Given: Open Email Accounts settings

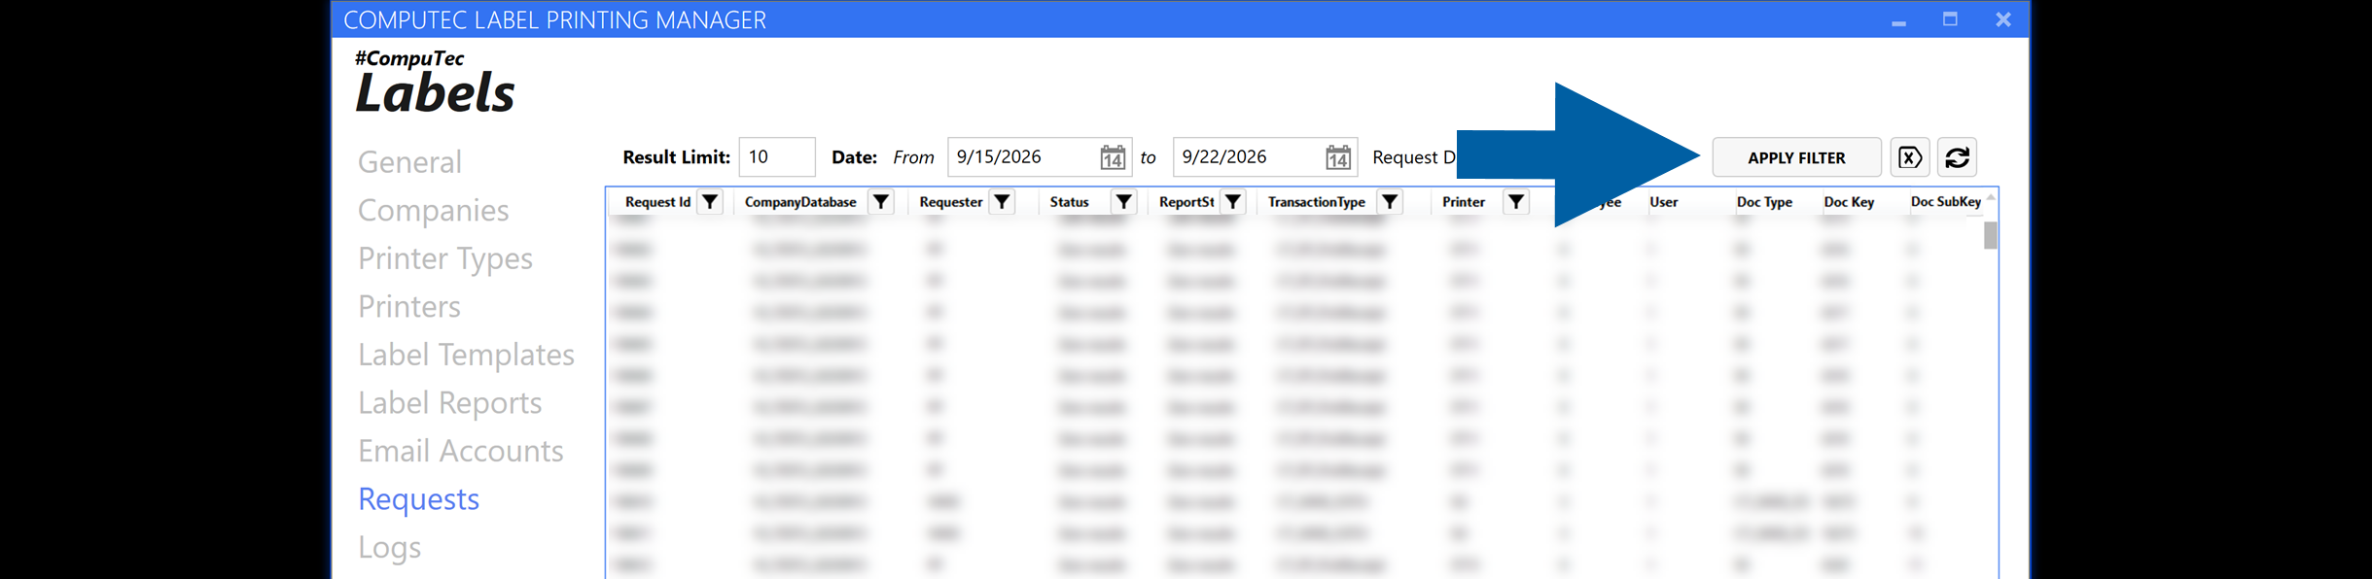Looking at the screenshot, I should click(x=460, y=452).
